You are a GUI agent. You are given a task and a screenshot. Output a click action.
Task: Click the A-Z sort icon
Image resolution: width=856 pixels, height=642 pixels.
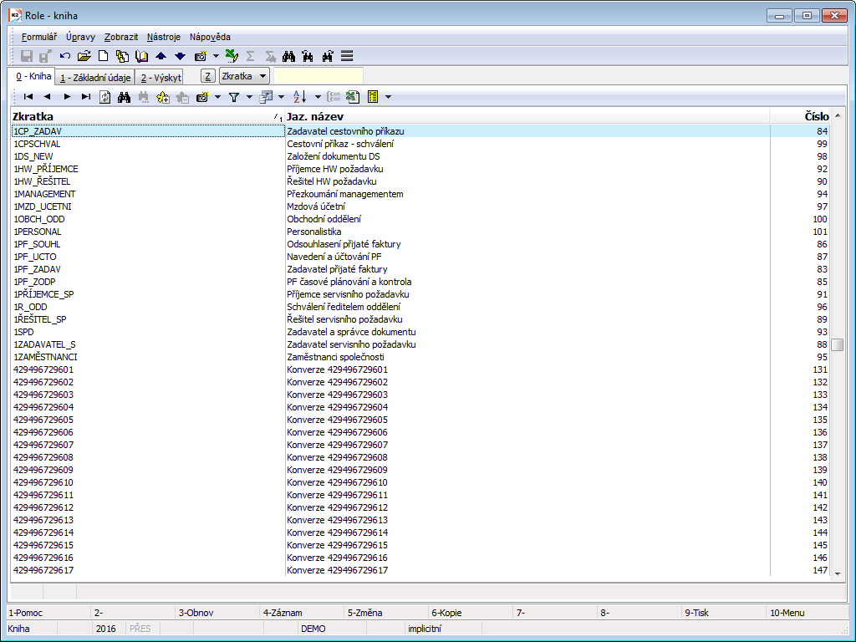(300, 97)
